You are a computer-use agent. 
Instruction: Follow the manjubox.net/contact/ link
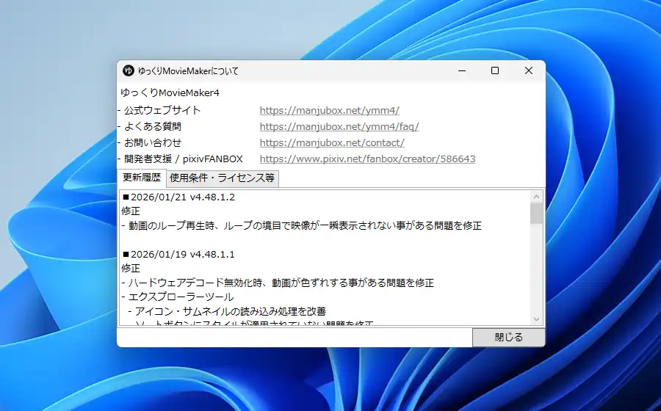tap(331, 142)
